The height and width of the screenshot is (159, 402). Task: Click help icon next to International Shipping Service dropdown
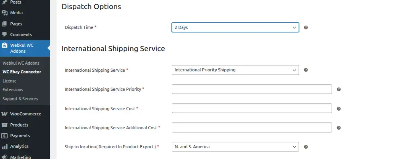[306, 70]
